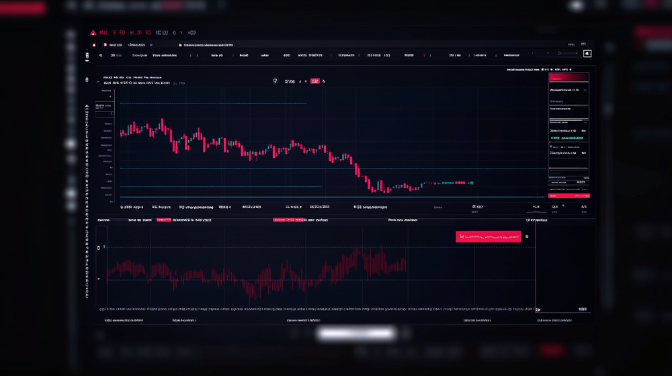The height and width of the screenshot is (376, 672).
Task: Click the search icon above the candlestick chart
Action: click(x=276, y=81)
